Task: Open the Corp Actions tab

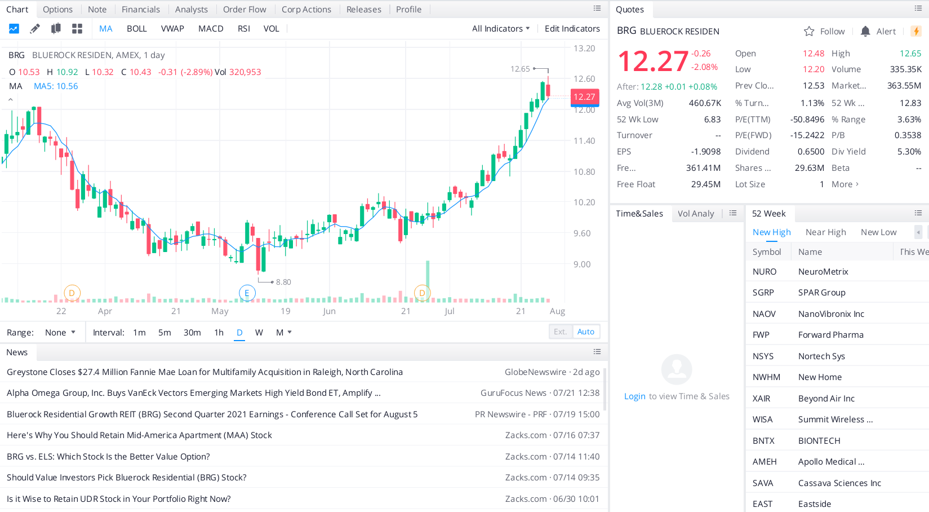Action: click(x=306, y=10)
